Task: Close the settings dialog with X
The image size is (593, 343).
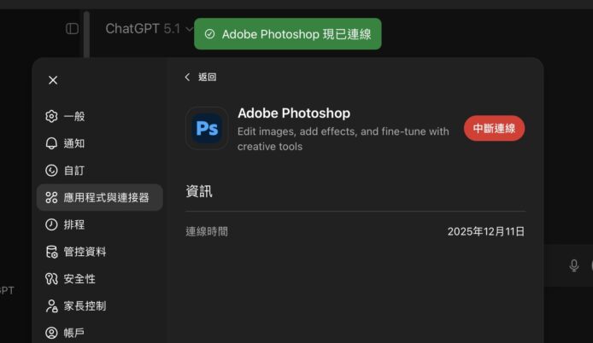Action: click(53, 80)
